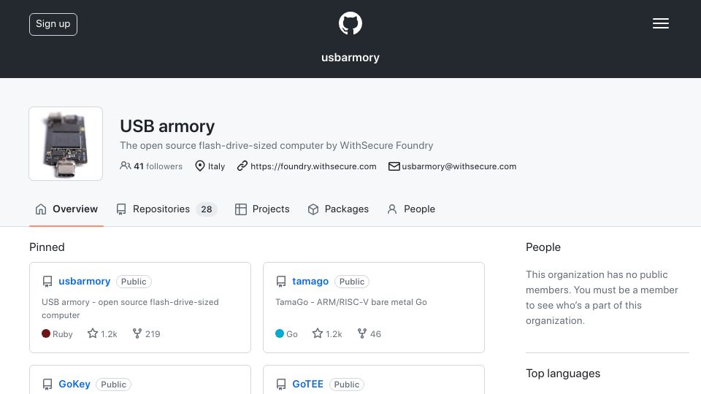Click the Public badge next to tamago
Viewport: 701px width, 394px height.
352,282
